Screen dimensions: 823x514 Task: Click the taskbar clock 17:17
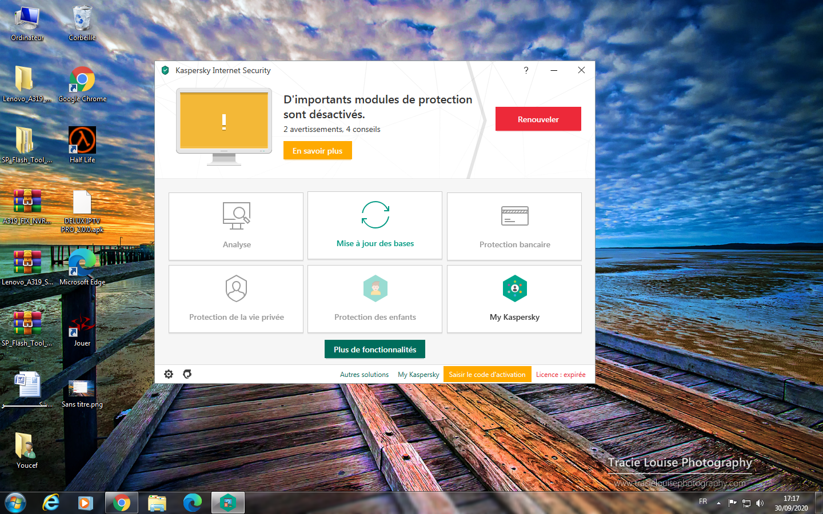792,503
